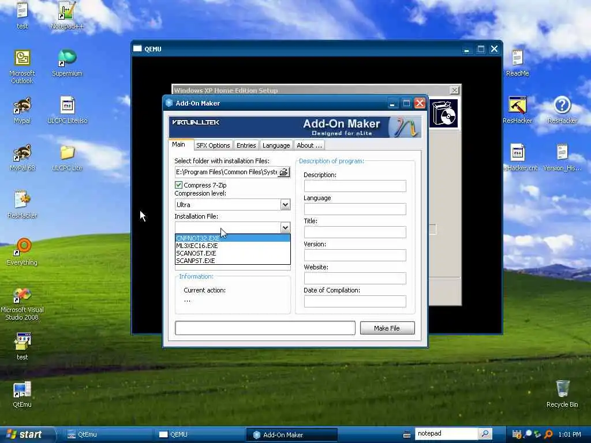The width and height of the screenshot is (591, 443).
Task: Click the orange magnifier tray icon
Action: [x=549, y=434]
